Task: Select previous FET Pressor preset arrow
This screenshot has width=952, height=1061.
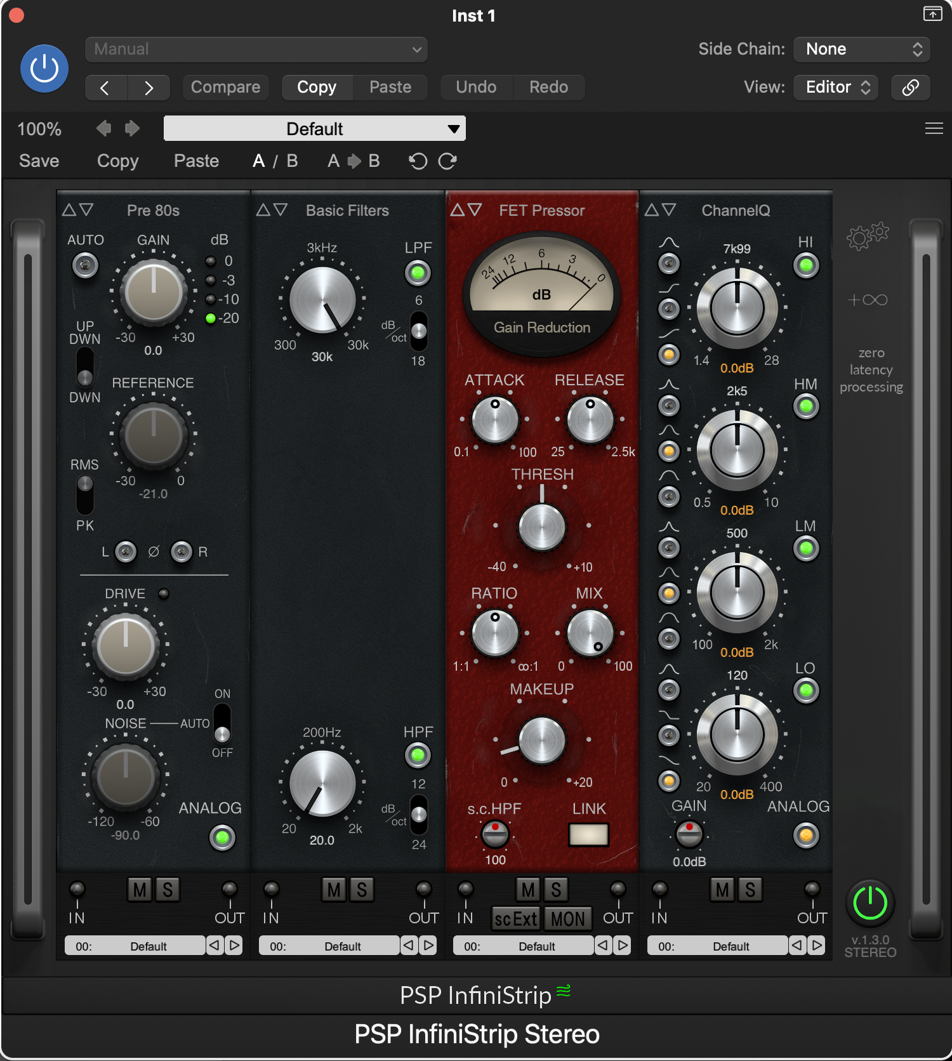Action: coord(603,946)
